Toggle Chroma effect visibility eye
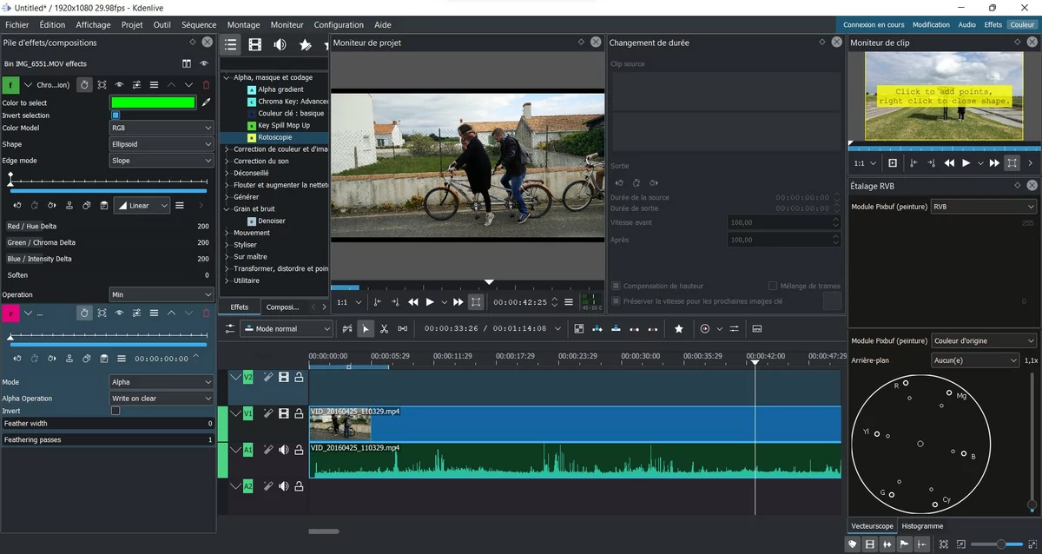1042x554 pixels. coord(119,85)
